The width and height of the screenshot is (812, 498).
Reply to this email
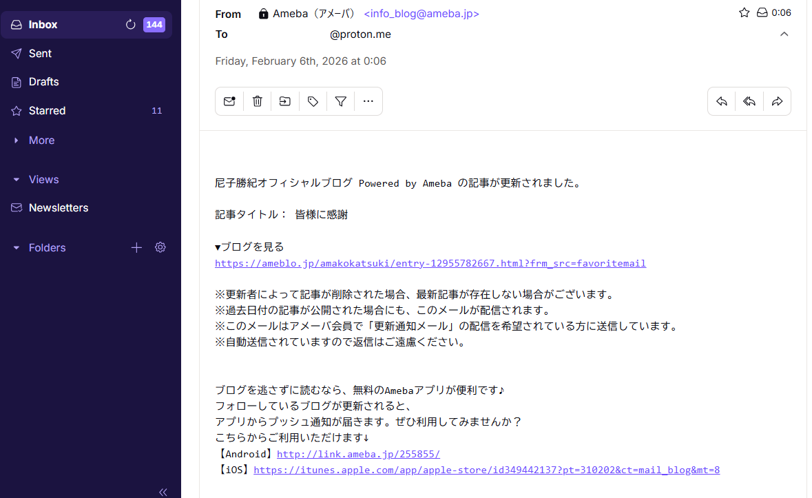point(722,101)
